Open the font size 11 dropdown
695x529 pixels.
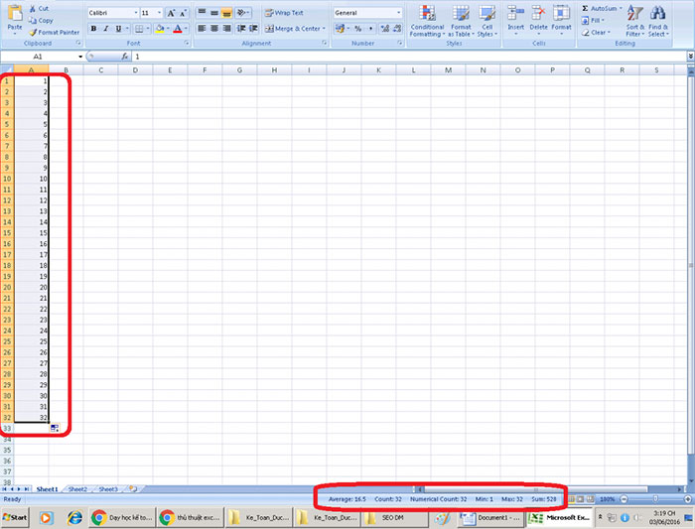pos(160,13)
